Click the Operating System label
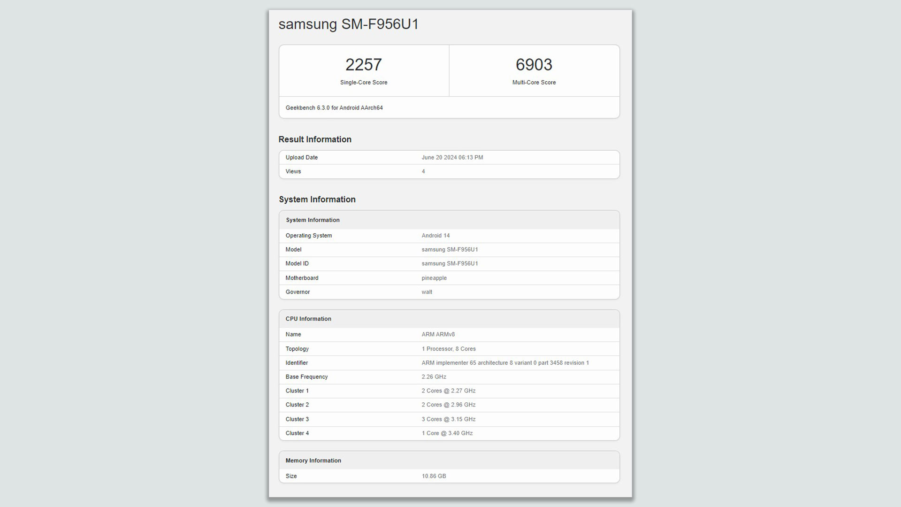The image size is (901, 507). pos(309,236)
